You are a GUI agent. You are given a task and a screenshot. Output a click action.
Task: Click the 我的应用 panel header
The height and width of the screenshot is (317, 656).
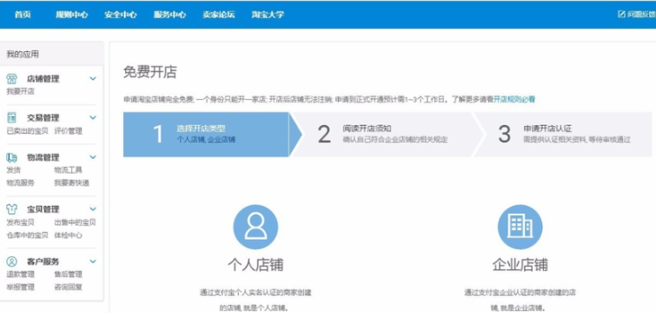coord(52,54)
